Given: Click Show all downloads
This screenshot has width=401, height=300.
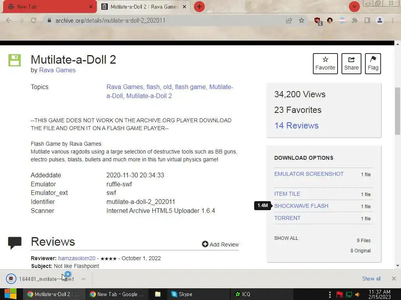Looking at the screenshot, I should tap(371, 279).
